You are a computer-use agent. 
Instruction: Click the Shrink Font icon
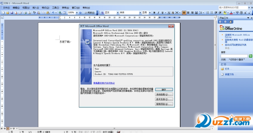(x=249, y=13)
